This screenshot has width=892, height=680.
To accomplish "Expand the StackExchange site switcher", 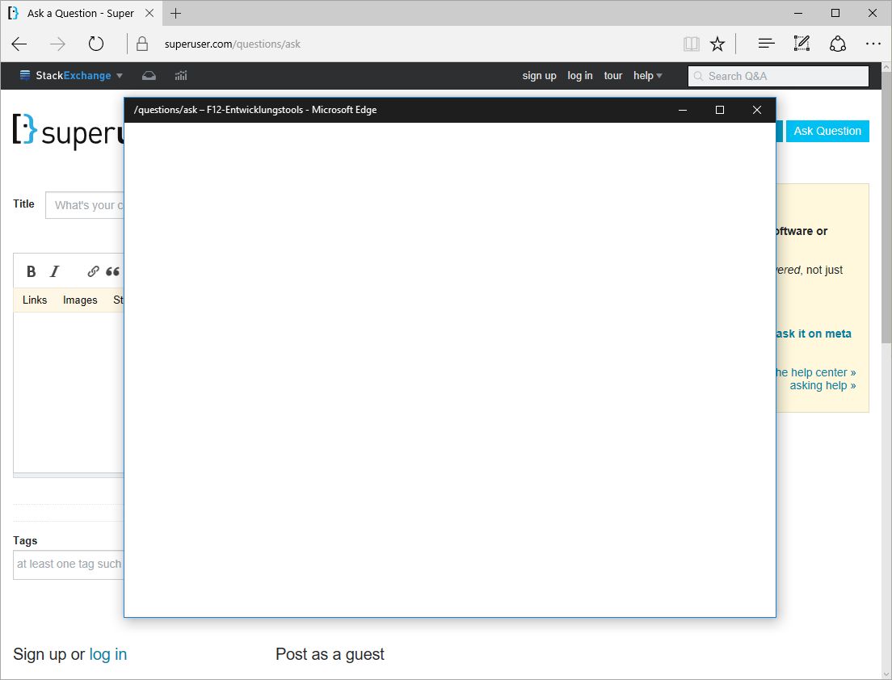I will pos(71,76).
